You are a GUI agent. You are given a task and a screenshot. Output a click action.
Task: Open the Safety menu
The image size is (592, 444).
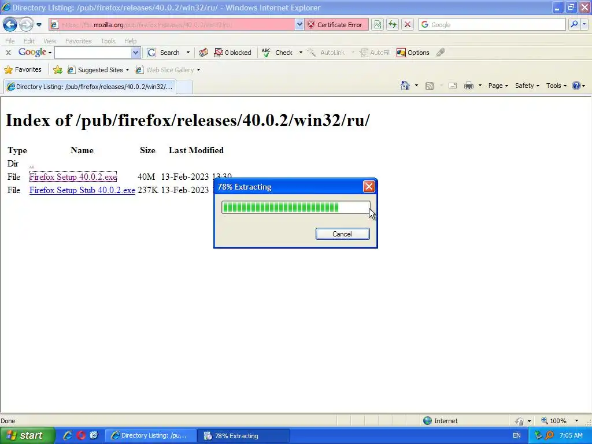(x=527, y=86)
